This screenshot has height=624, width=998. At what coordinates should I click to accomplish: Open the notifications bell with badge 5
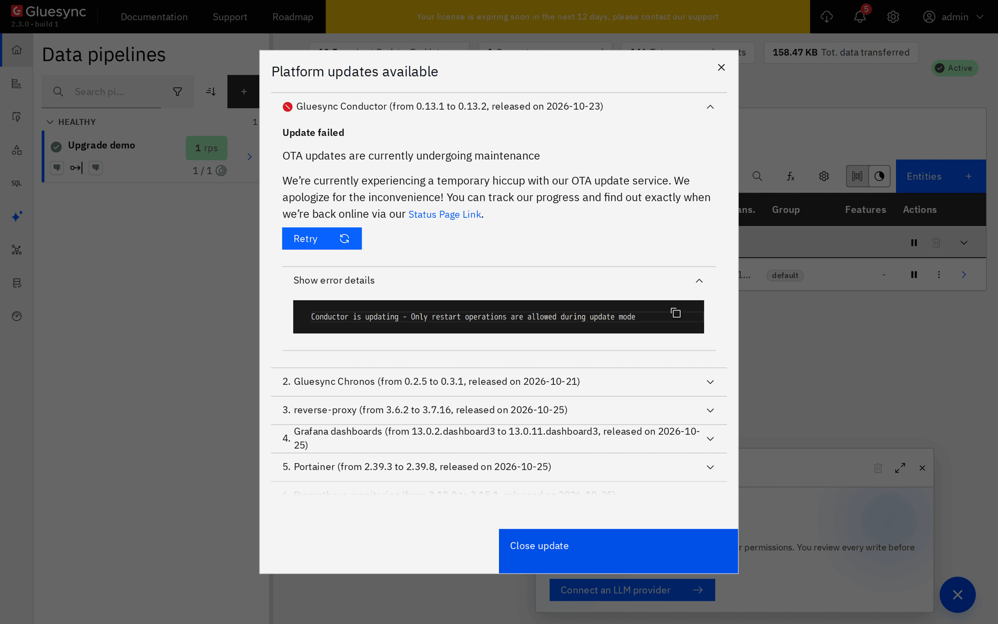click(x=860, y=17)
